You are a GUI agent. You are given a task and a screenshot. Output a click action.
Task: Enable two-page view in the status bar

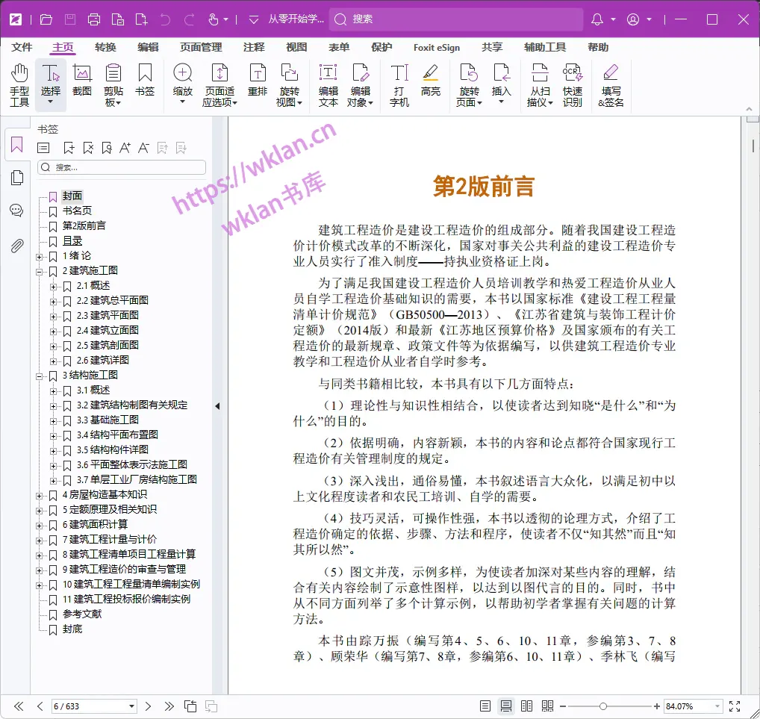tap(526, 706)
